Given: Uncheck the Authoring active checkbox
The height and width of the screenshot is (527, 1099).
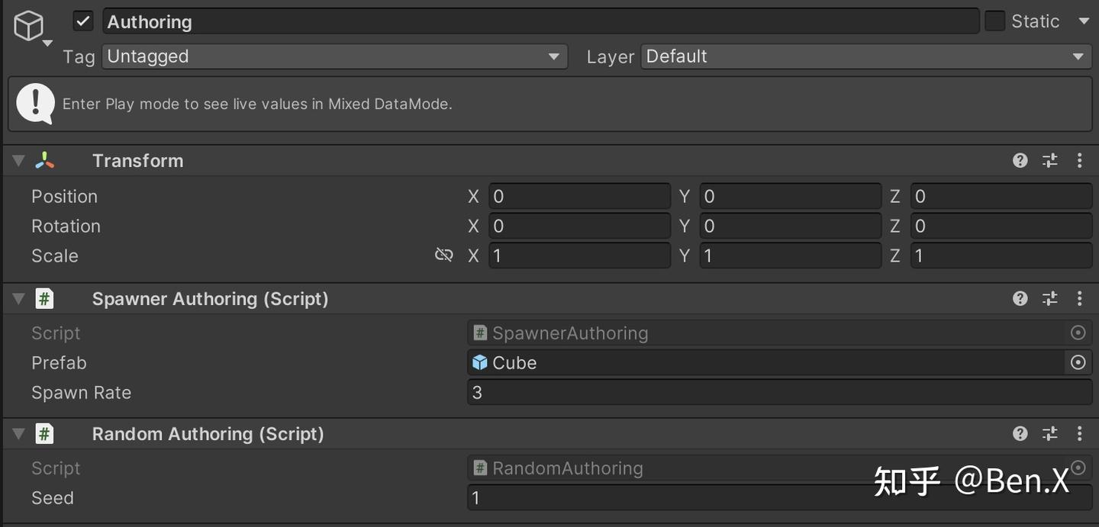Looking at the screenshot, I should point(83,21).
